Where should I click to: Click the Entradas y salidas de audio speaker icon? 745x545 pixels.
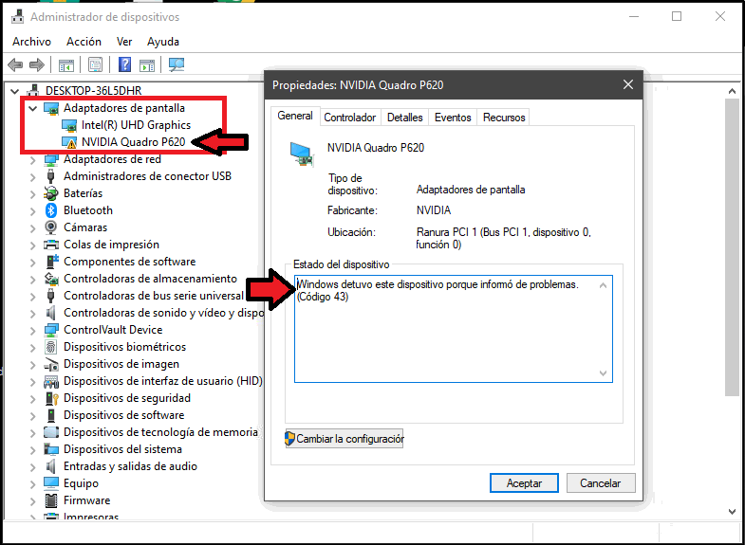tap(50, 466)
